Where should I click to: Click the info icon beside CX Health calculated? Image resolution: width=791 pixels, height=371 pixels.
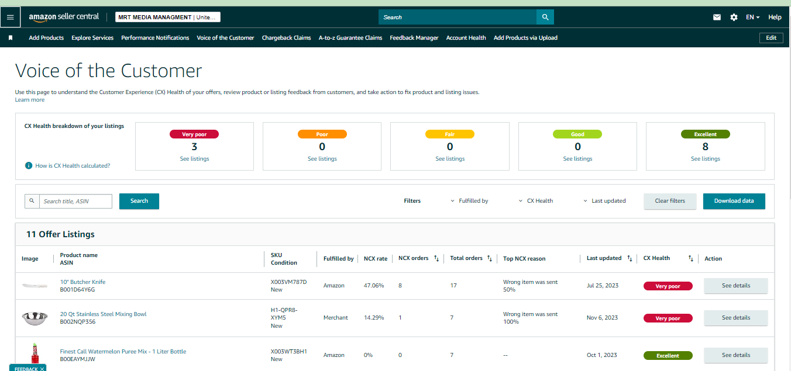coord(29,166)
